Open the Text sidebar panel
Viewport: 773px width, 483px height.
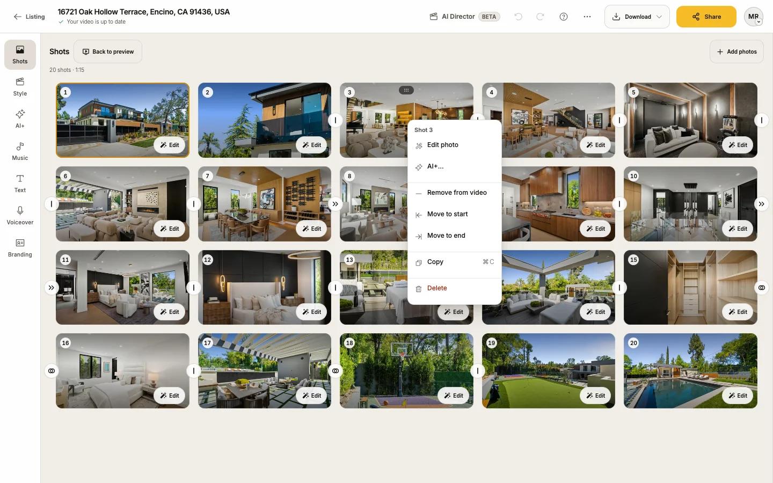pyautogui.click(x=20, y=184)
